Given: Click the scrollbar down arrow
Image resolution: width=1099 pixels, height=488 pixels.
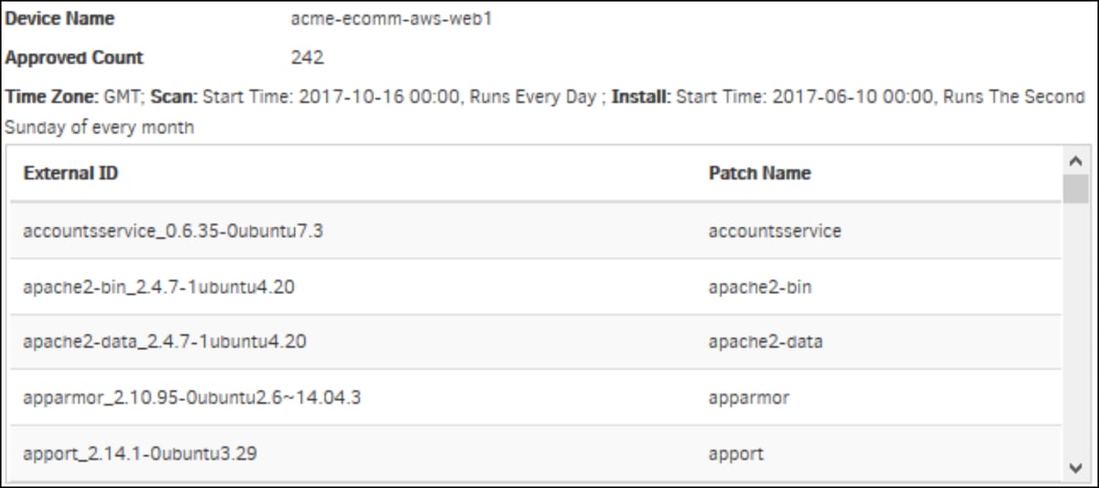Looking at the screenshot, I should pos(1075,468).
